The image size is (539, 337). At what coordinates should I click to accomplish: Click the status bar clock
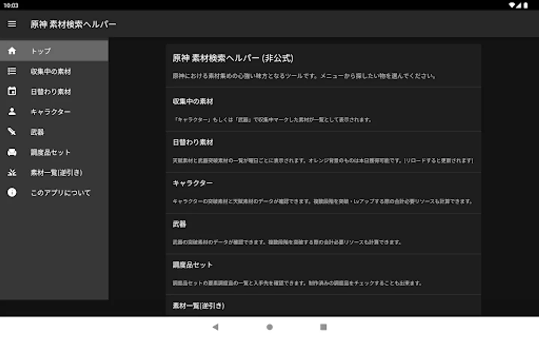11,5
